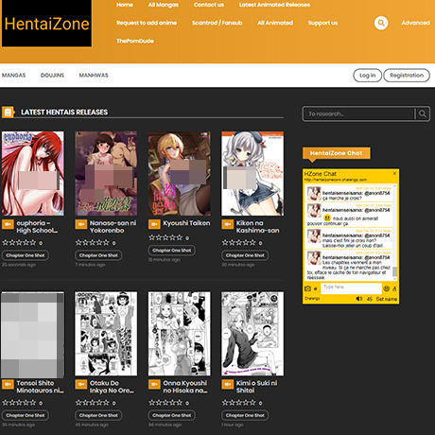Click the 18+ badge next to Kyoushi Taiken
435x435 pixels.
154,224
